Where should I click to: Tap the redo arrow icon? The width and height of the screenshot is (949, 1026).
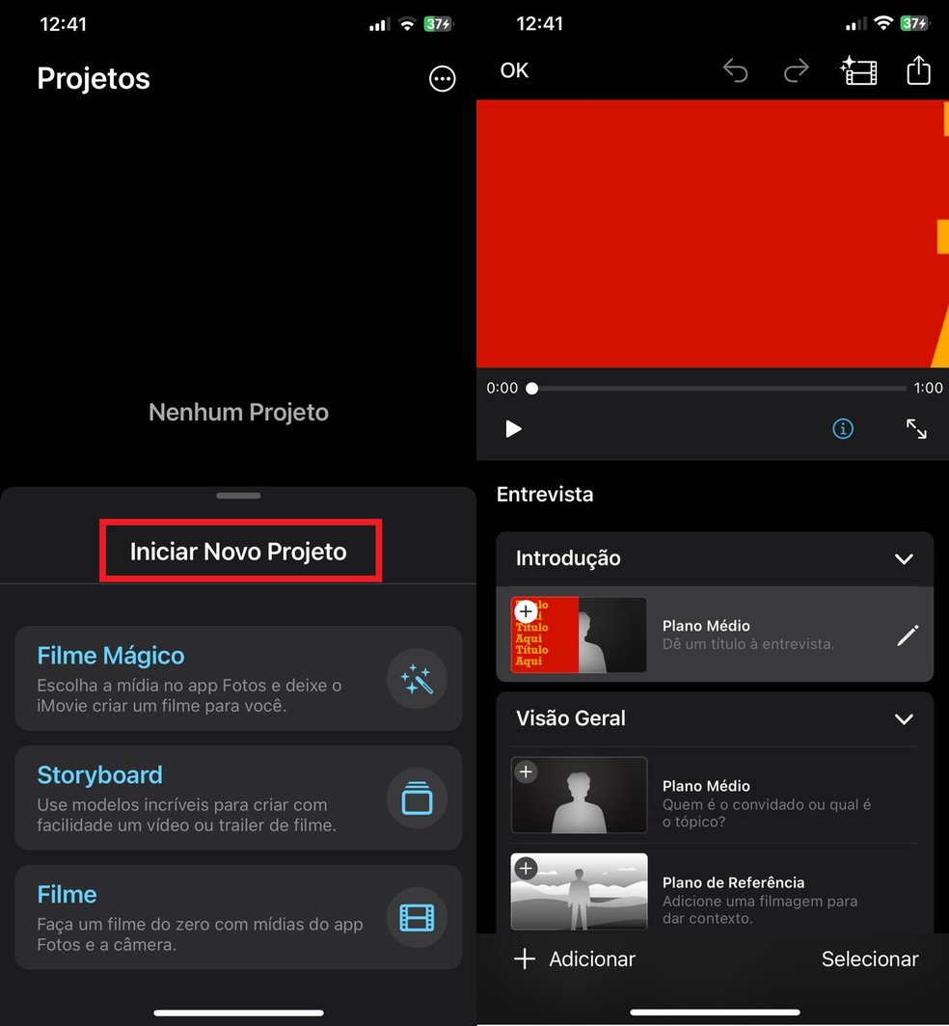coord(796,70)
